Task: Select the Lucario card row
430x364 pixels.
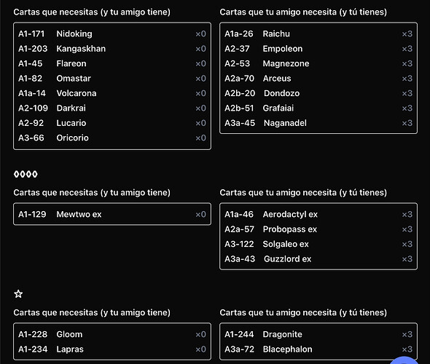Action: (x=112, y=123)
